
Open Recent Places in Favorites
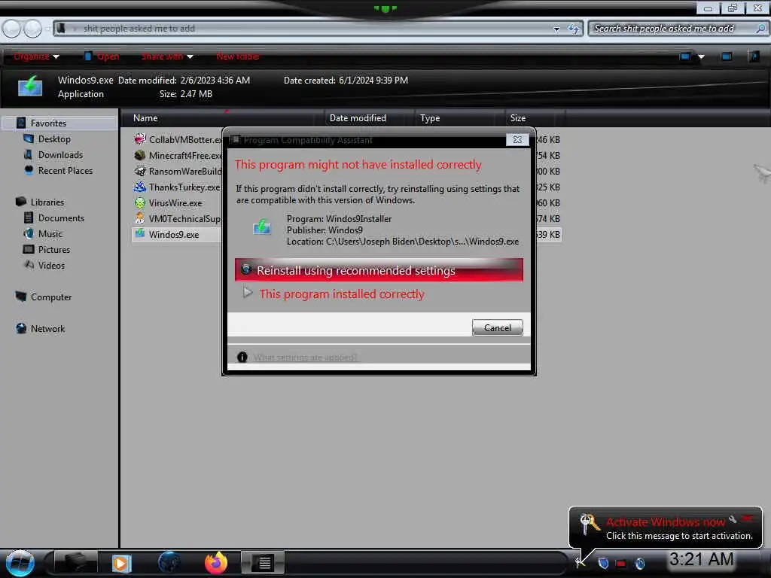(x=66, y=171)
